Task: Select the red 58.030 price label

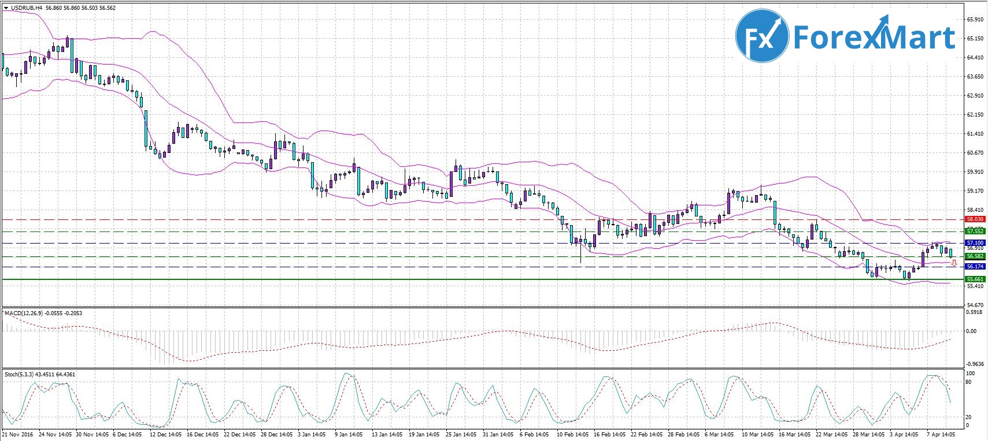Action: pos(975,219)
